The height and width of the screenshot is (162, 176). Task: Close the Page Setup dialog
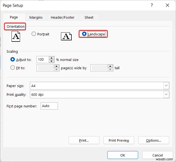(167, 5)
